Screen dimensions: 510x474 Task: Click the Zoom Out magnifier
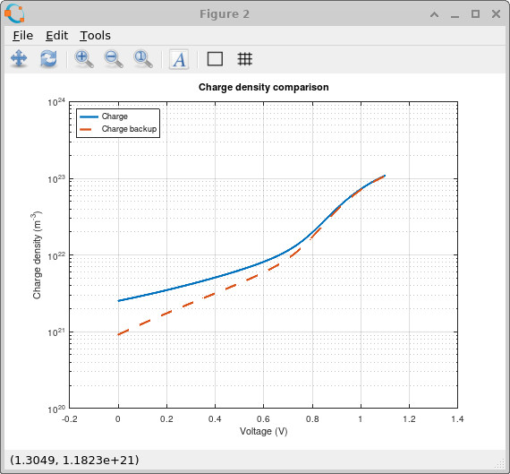(x=114, y=59)
